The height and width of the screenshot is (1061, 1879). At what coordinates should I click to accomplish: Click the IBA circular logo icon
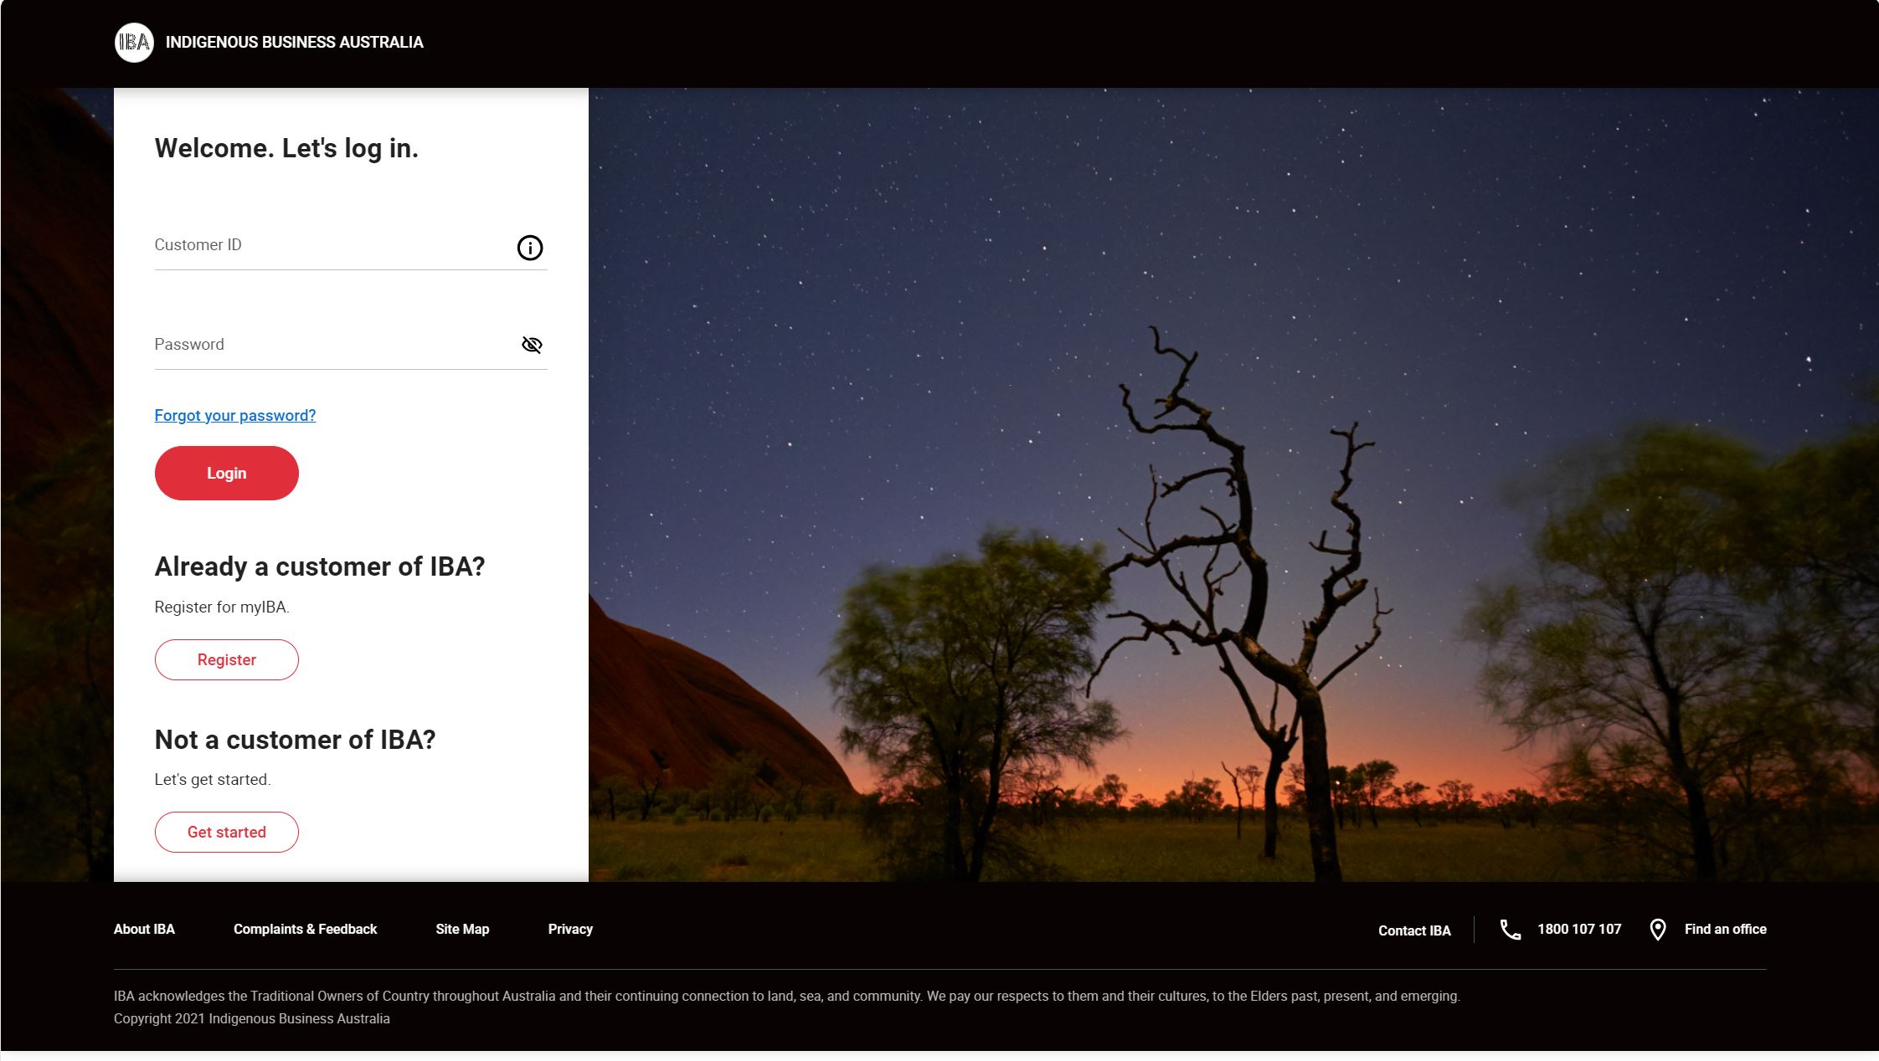pos(134,42)
